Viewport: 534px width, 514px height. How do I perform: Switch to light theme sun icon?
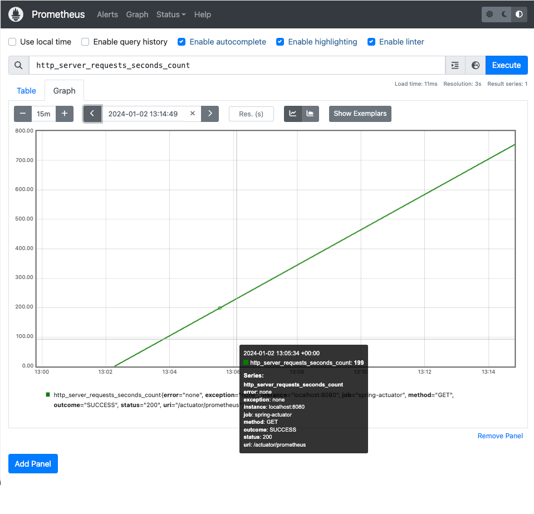pyautogui.click(x=489, y=14)
